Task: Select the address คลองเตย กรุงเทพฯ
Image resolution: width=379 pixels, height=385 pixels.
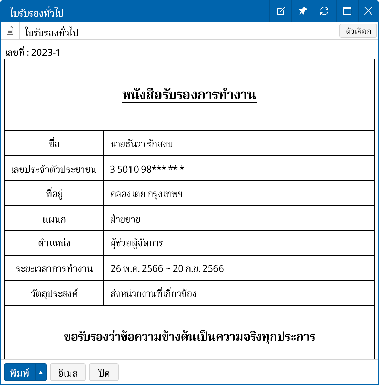Action: click(146, 194)
